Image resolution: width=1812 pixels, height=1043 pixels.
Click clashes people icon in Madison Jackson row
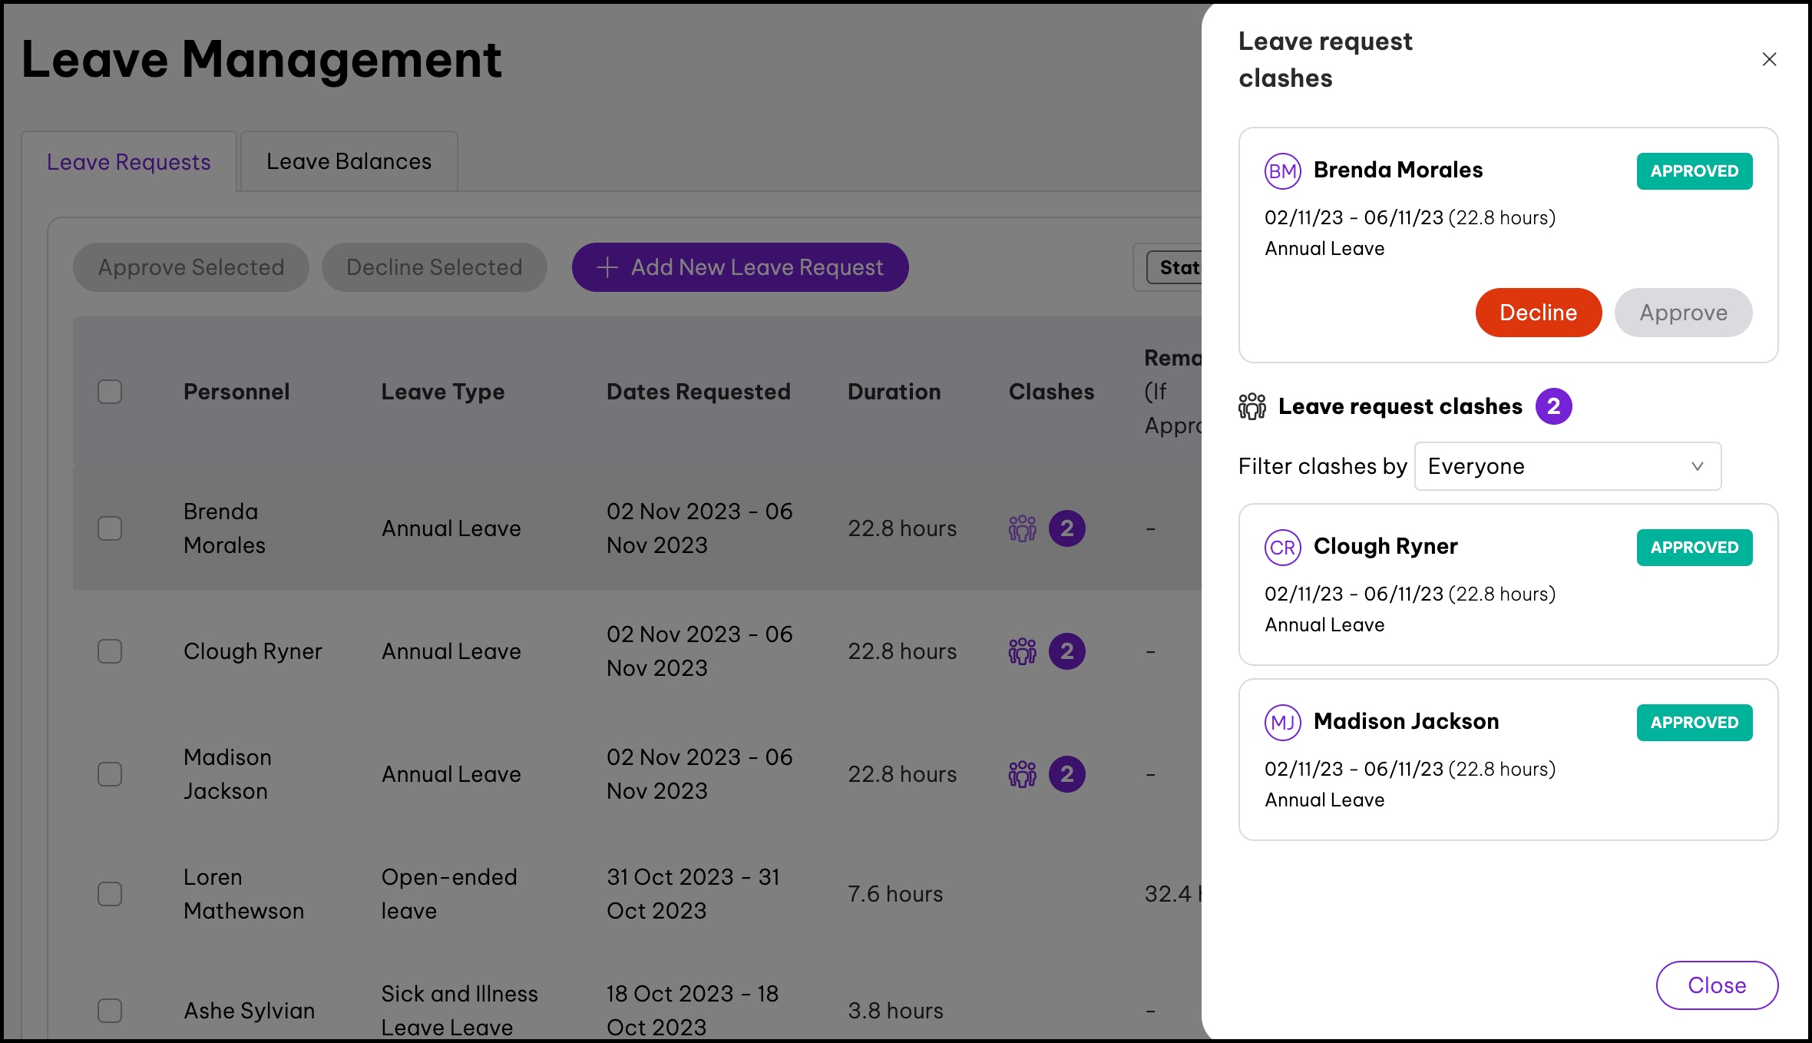(x=1022, y=774)
